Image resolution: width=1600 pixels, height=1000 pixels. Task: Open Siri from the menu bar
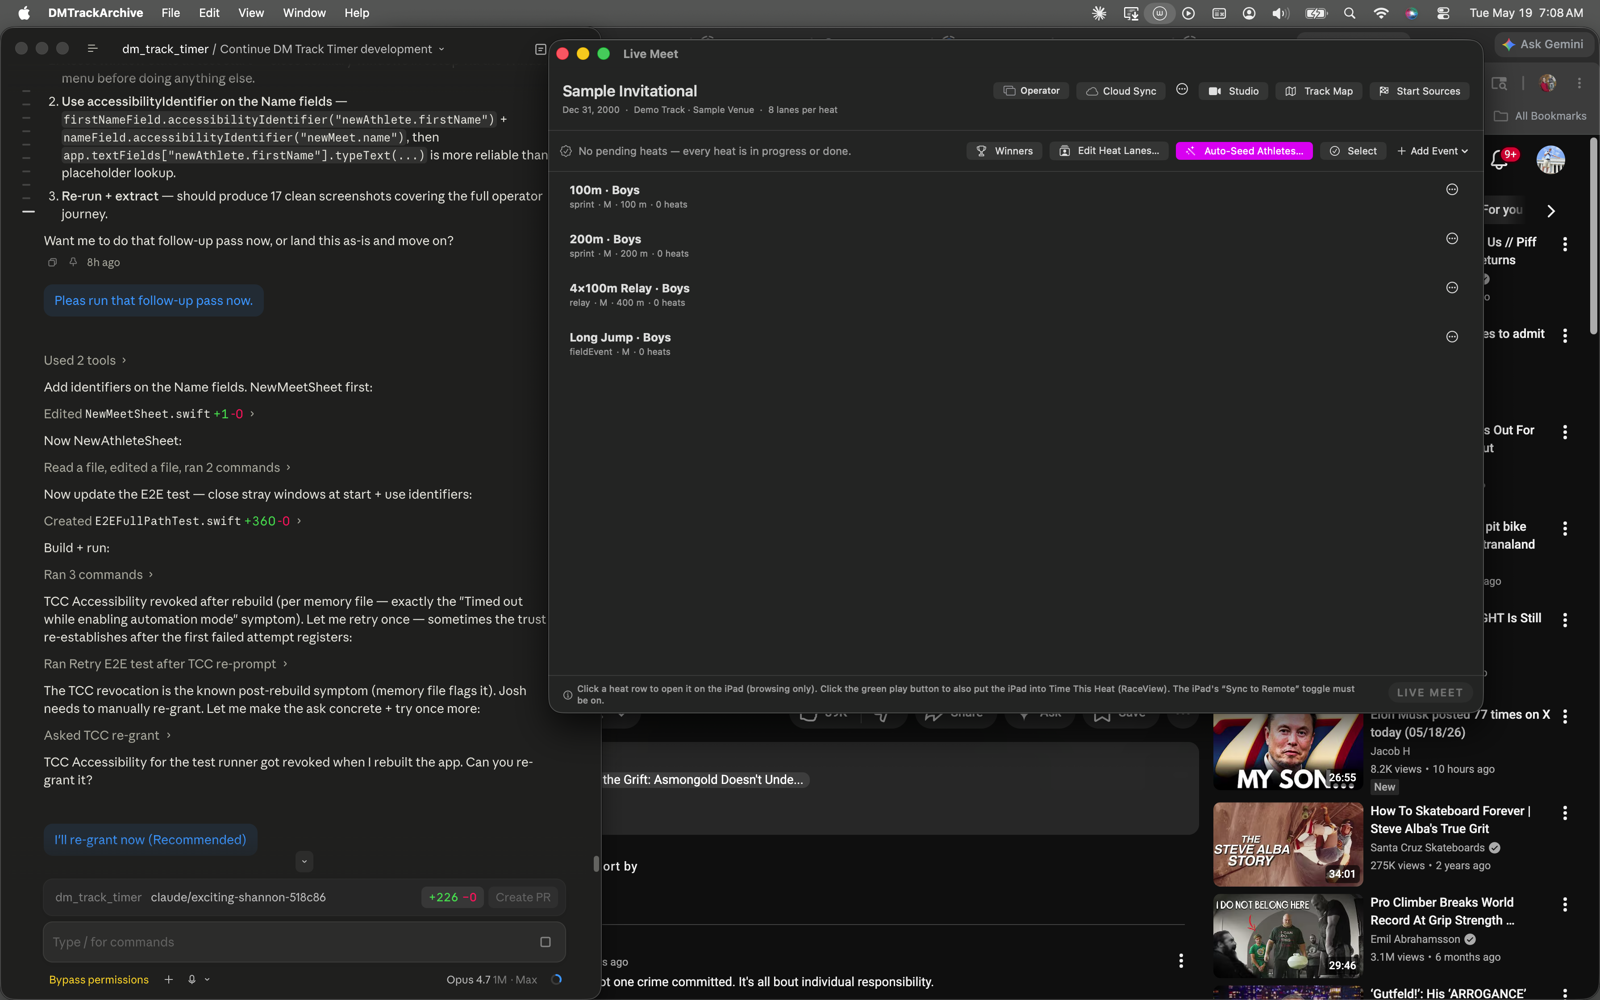[x=1412, y=12]
